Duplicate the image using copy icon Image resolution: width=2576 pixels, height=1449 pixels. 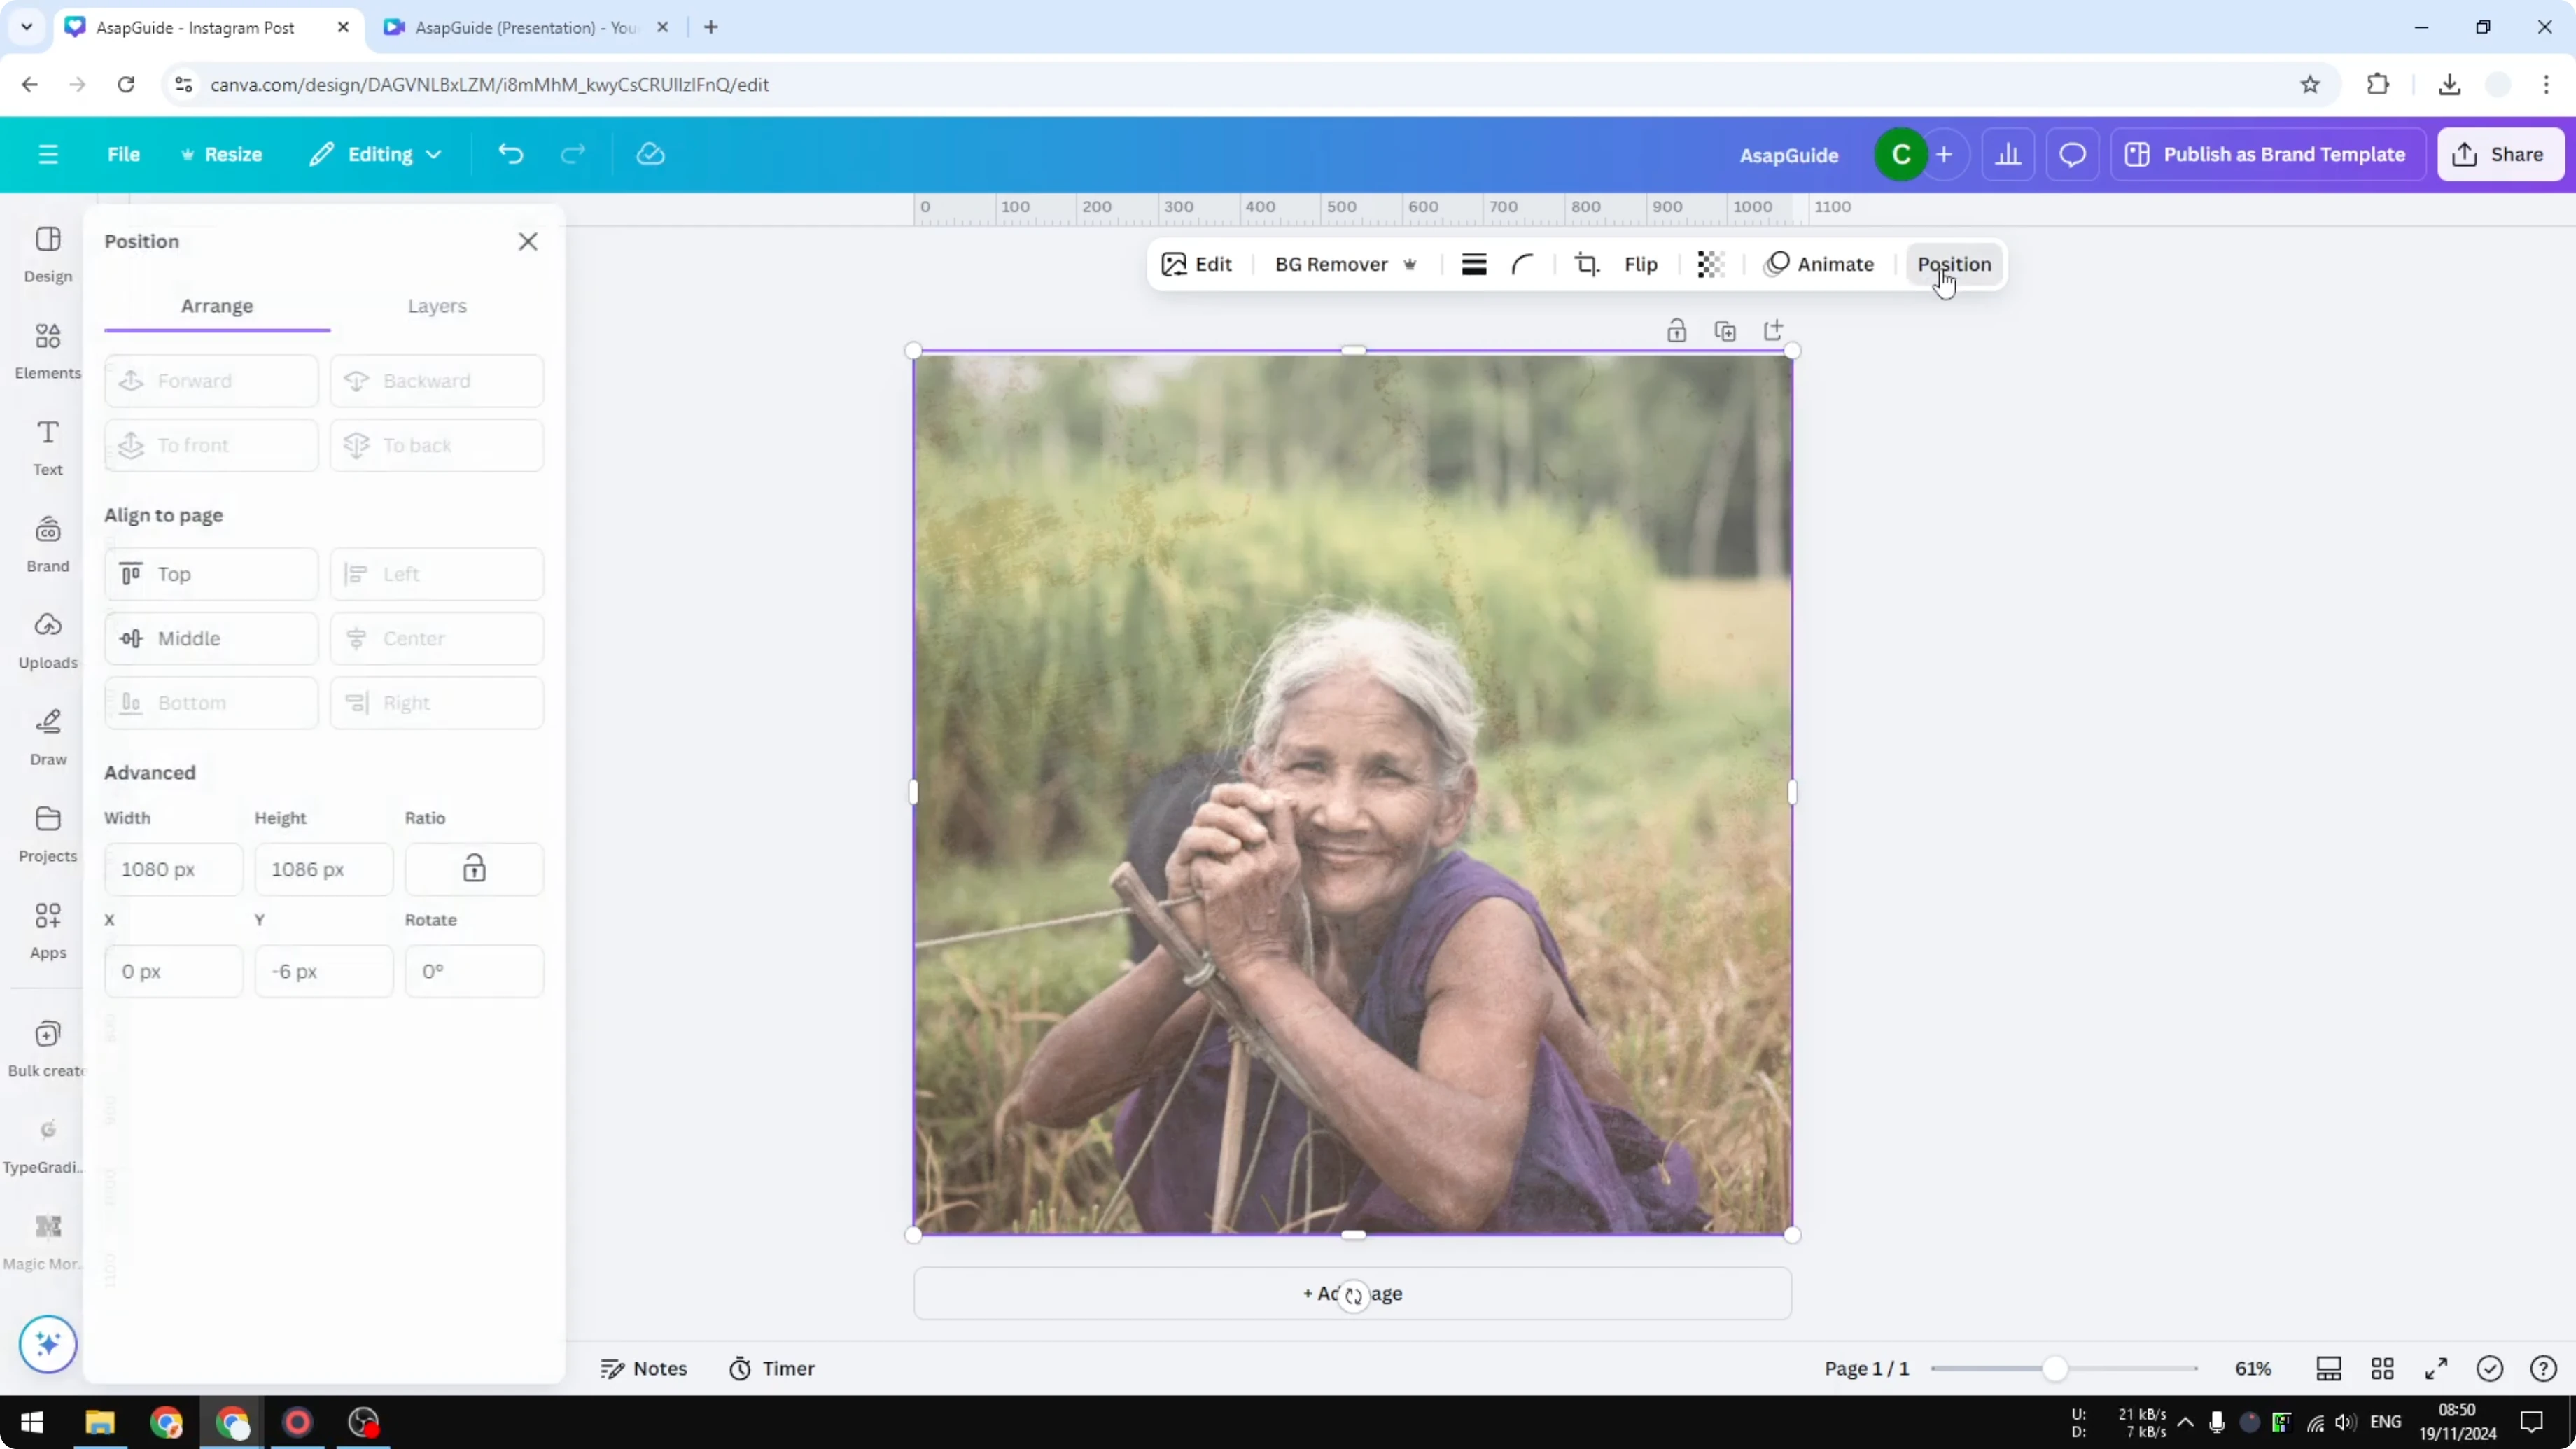(1726, 330)
